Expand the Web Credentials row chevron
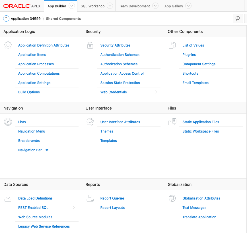The width and height of the screenshot is (247, 233). tap(156, 92)
